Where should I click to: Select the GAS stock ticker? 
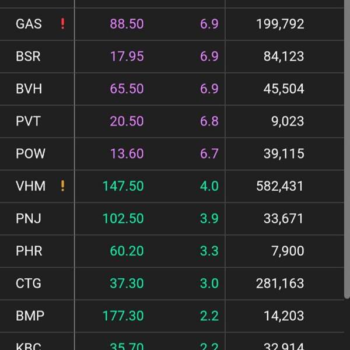[x=29, y=24]
